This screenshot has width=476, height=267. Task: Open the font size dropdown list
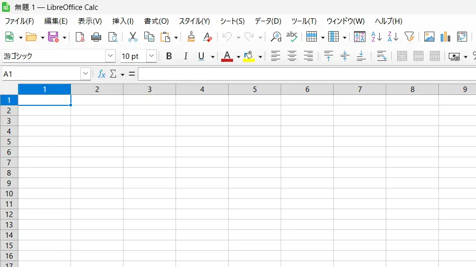pos(151,56)
